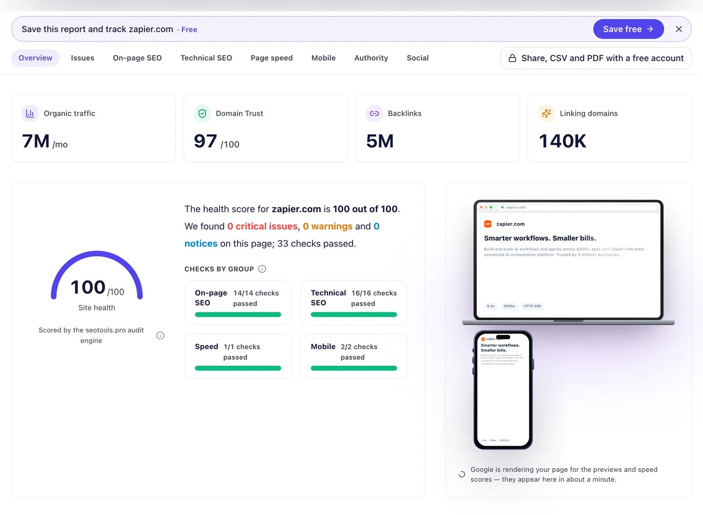Select the Technical SEO tab

pos(206,58)
